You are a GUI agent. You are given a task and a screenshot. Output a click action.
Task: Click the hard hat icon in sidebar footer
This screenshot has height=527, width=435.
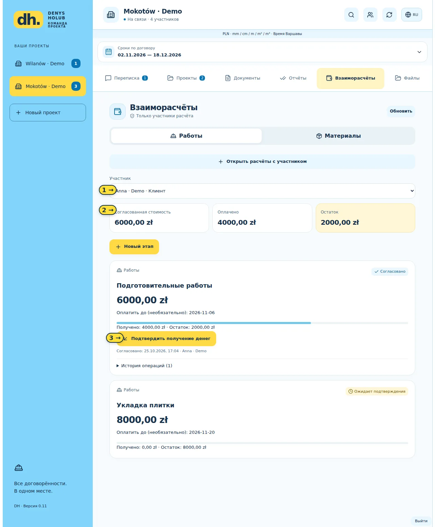(x=19, y=468)
